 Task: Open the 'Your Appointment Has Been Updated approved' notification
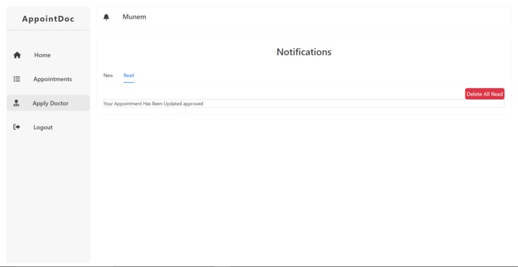coord(303,103)
